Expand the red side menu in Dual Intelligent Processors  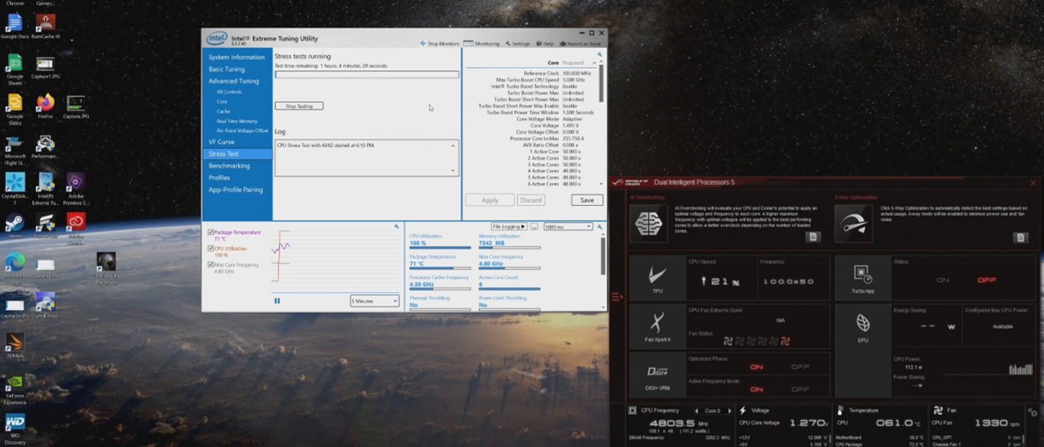[617, 297]
